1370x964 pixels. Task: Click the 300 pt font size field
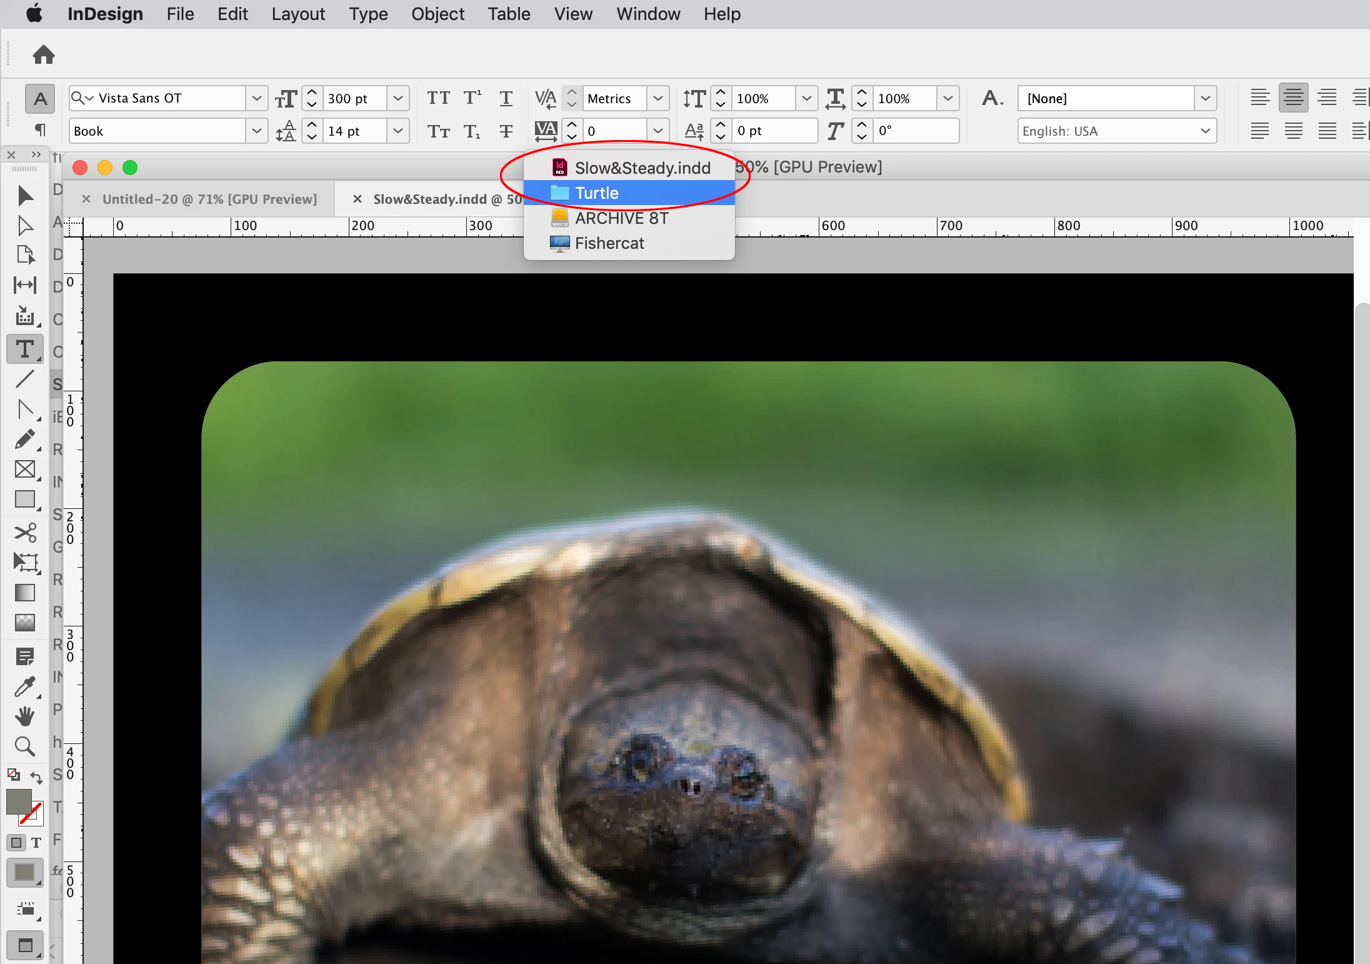point(354,99)
